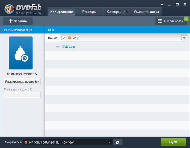
Task: Click the DVDFab mascot logo
Action: [x=8, y=8]
